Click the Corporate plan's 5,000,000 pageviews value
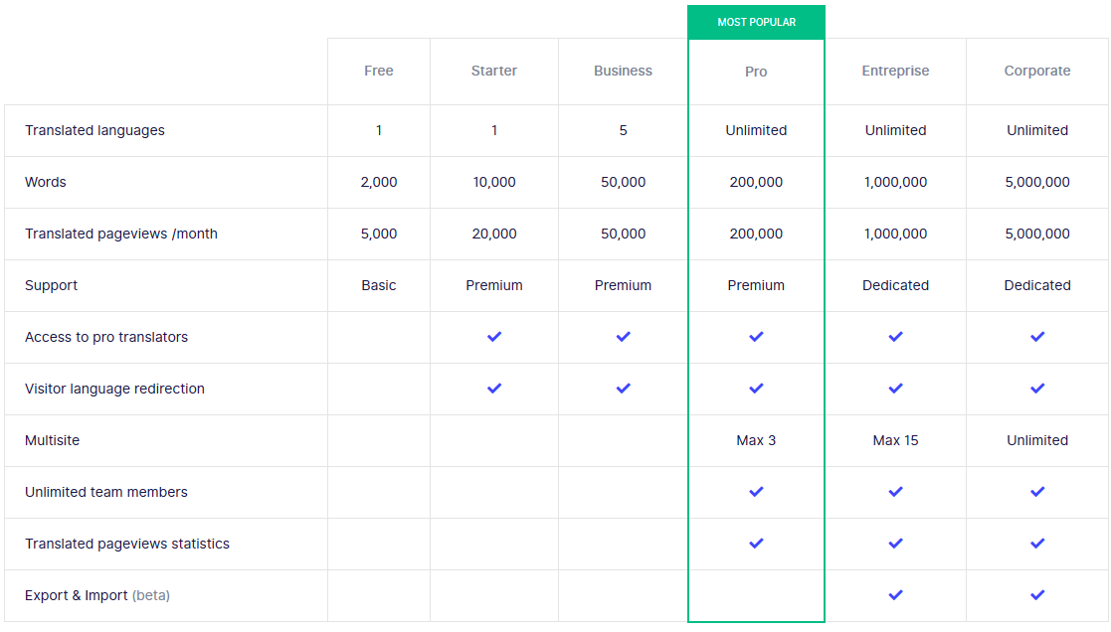1111x632 pixels. tap(1037, 234)
